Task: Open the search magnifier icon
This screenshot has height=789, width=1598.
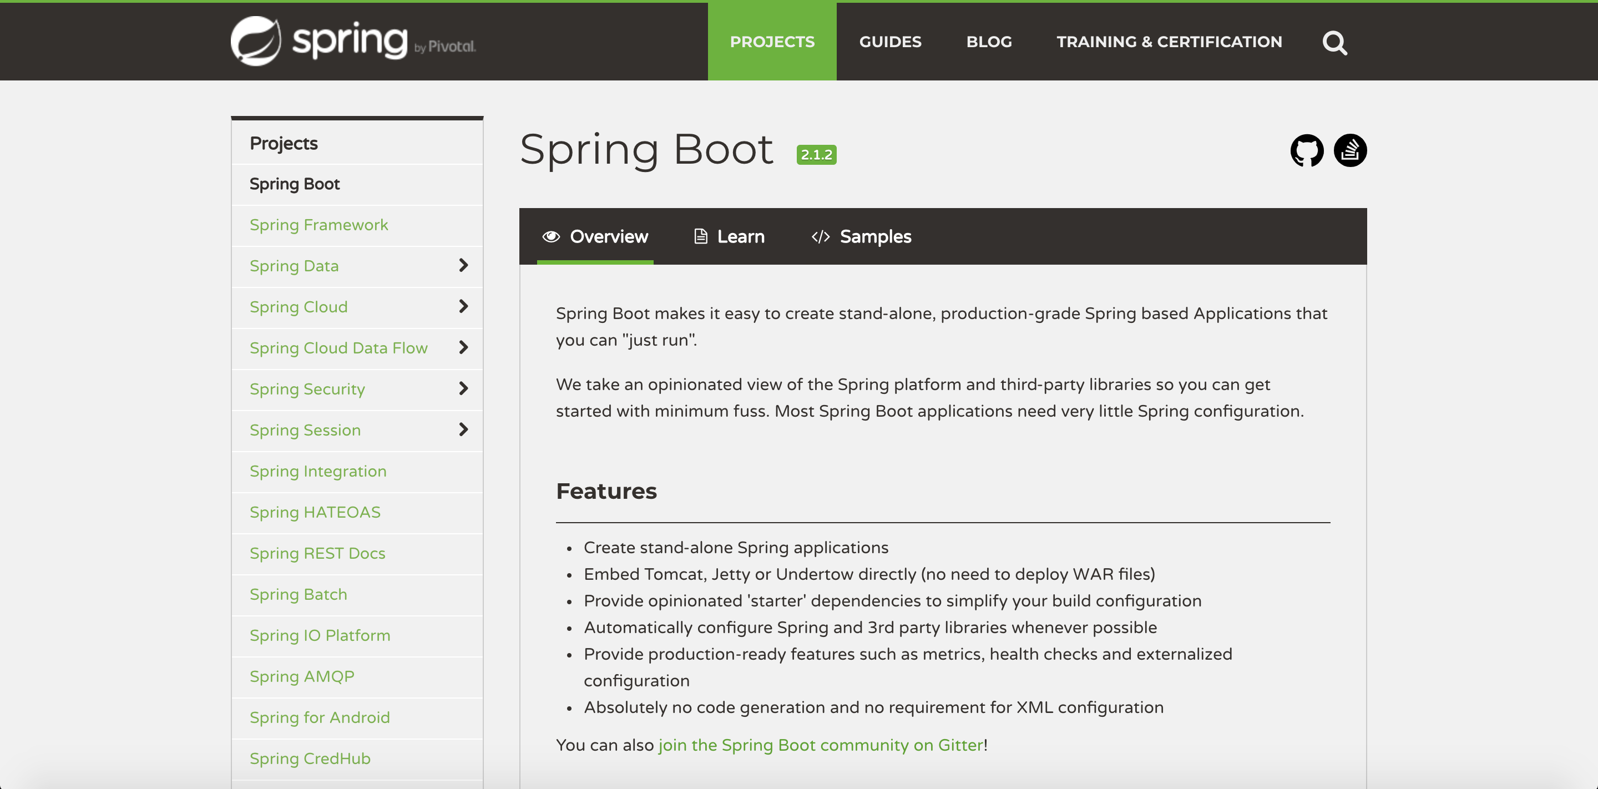Action: pos(1334,43)
